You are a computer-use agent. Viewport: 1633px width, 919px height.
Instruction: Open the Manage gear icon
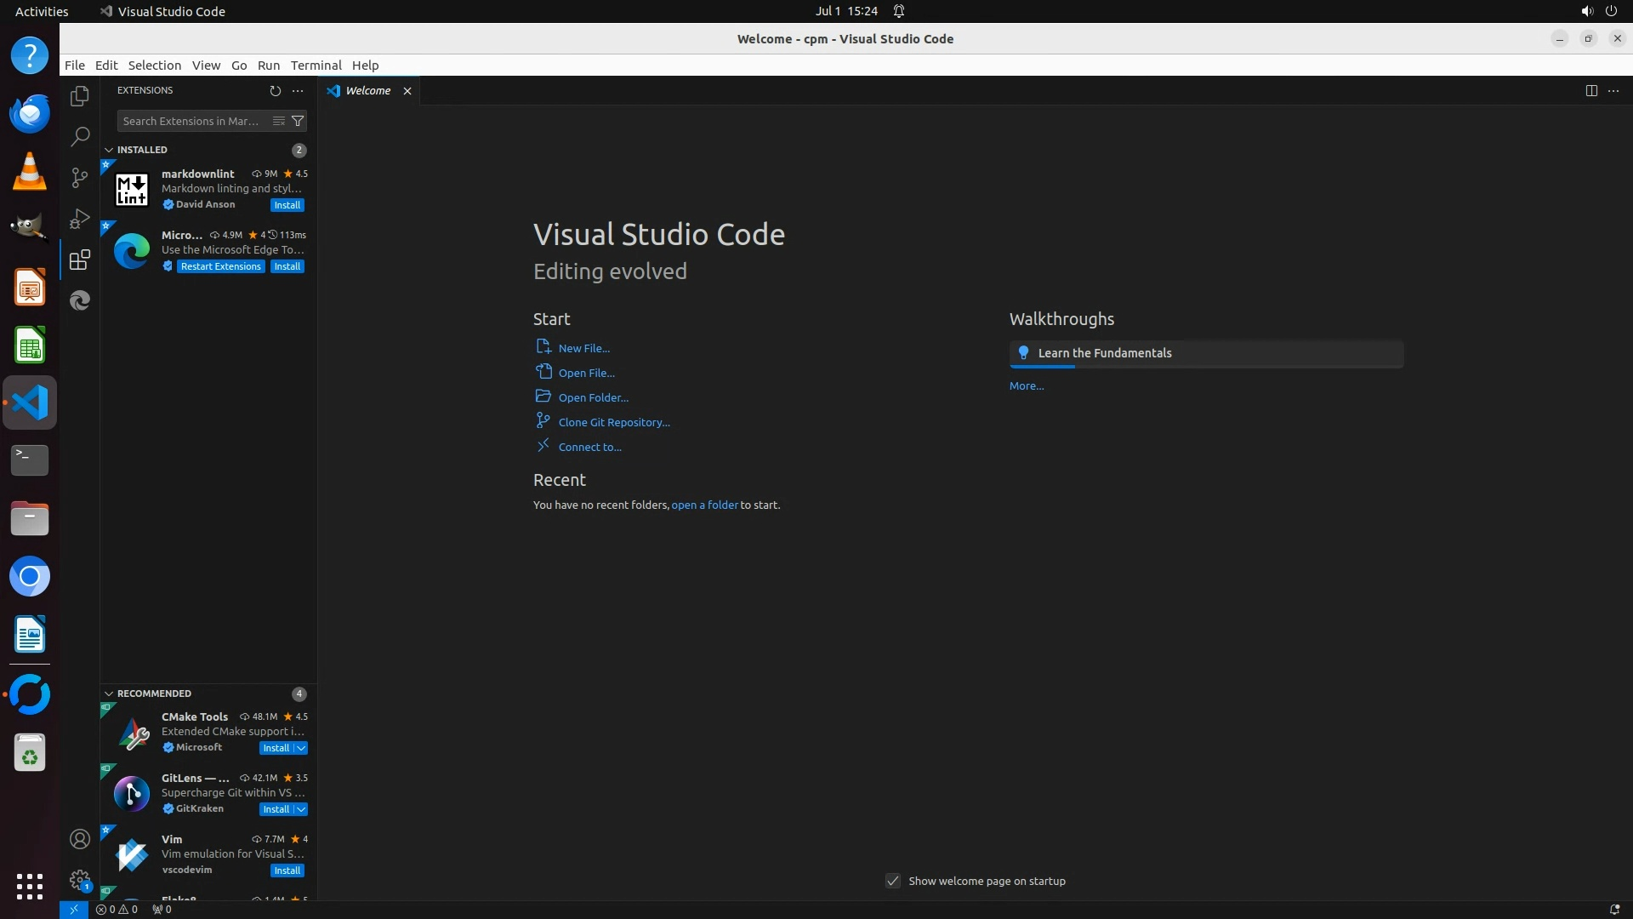[x=80, y=880]
